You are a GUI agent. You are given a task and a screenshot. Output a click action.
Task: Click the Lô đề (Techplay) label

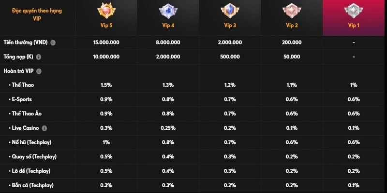coord(32,171)
